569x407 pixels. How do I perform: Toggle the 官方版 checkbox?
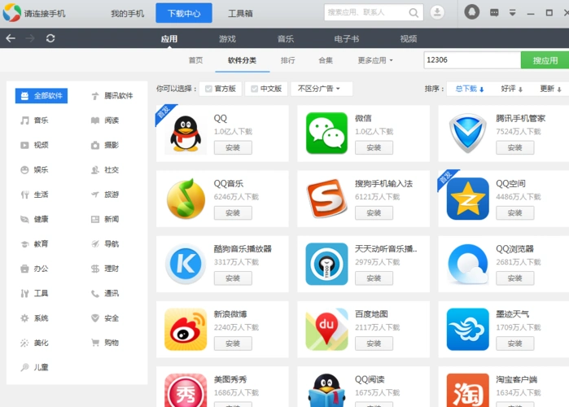[x=208, y=89]
